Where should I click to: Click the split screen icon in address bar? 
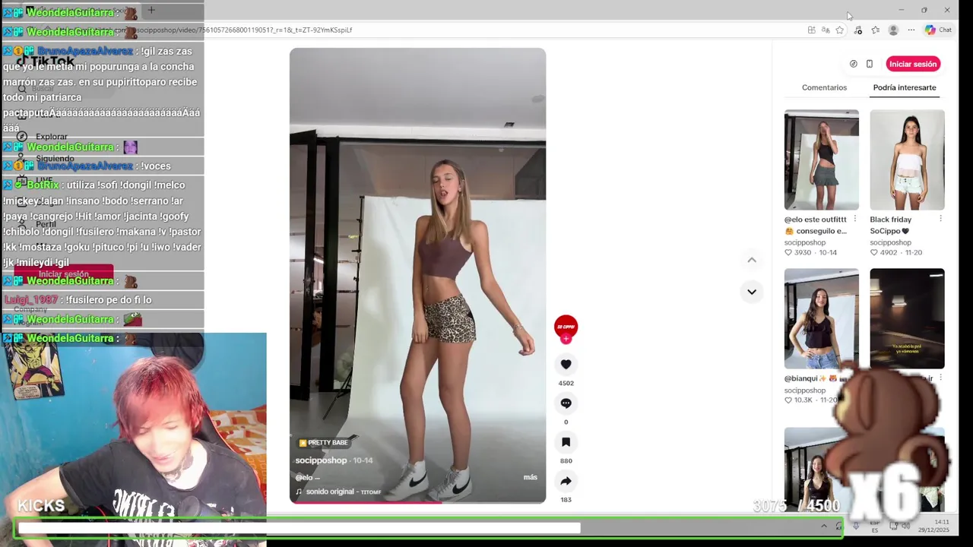812,30
